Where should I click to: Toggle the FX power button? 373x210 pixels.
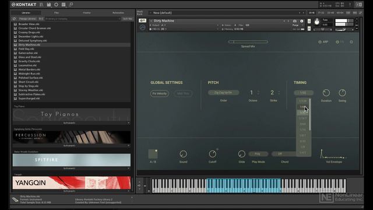pyautogui.click(x=337, y=42)
